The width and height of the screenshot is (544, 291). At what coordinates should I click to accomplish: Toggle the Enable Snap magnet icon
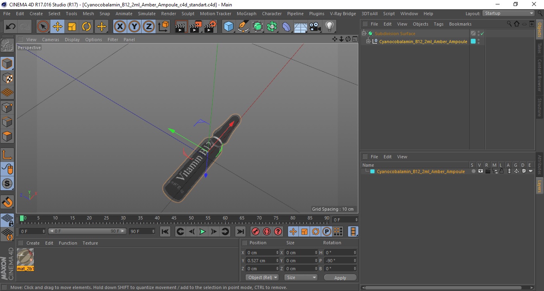(7, 202)
